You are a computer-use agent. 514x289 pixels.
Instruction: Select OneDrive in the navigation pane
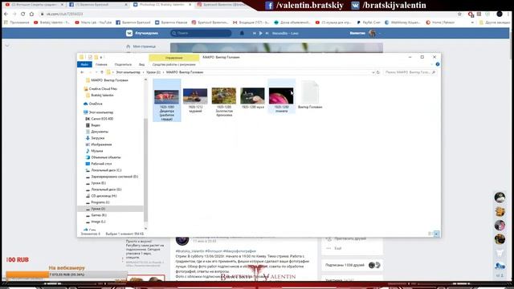pos(96,104)
